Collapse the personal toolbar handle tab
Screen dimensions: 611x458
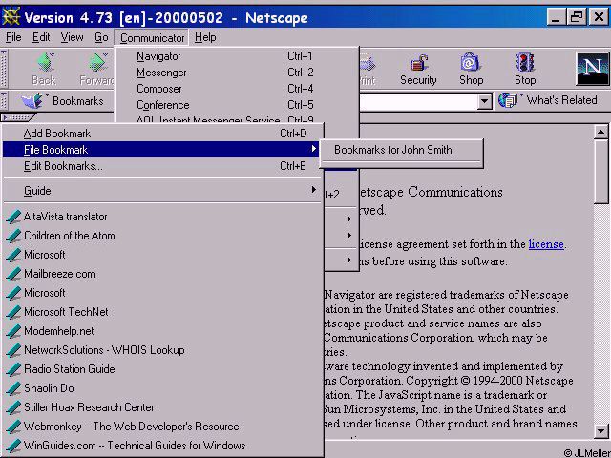(18, 117)
